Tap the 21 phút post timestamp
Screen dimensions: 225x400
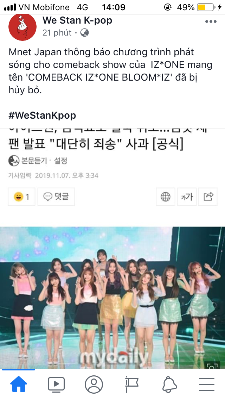coord(57,33)
